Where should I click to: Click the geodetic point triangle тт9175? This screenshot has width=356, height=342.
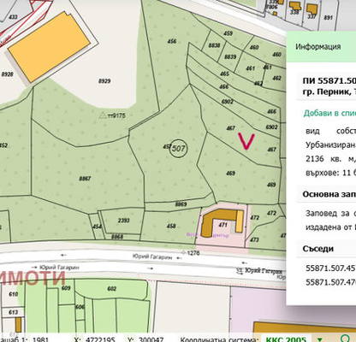click(x=102, y=115)
